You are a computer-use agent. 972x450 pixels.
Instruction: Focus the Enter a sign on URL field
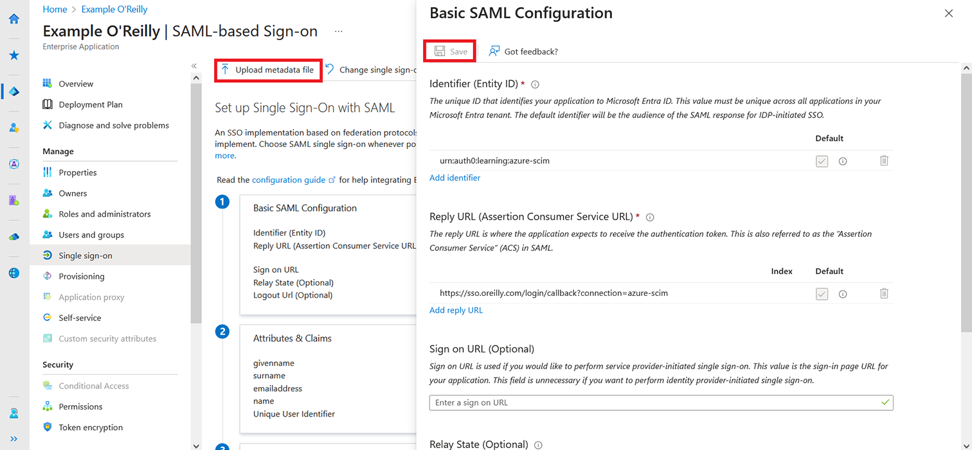(x=661, y=402)
